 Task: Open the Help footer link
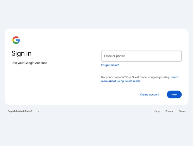(x=157, y=111)
